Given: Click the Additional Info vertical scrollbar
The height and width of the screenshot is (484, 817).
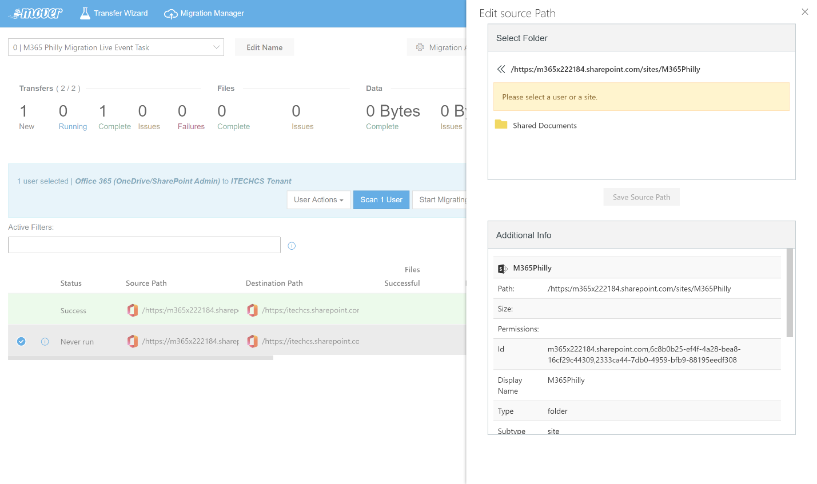Looking at the screenshot, I should click(x=790, y=293).
